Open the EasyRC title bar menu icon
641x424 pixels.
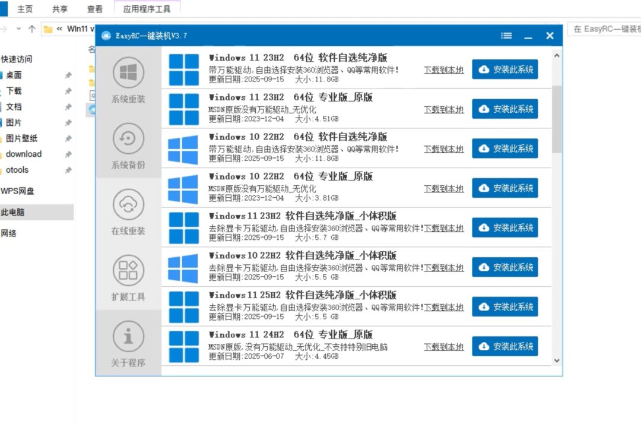(x=506, y=36)
